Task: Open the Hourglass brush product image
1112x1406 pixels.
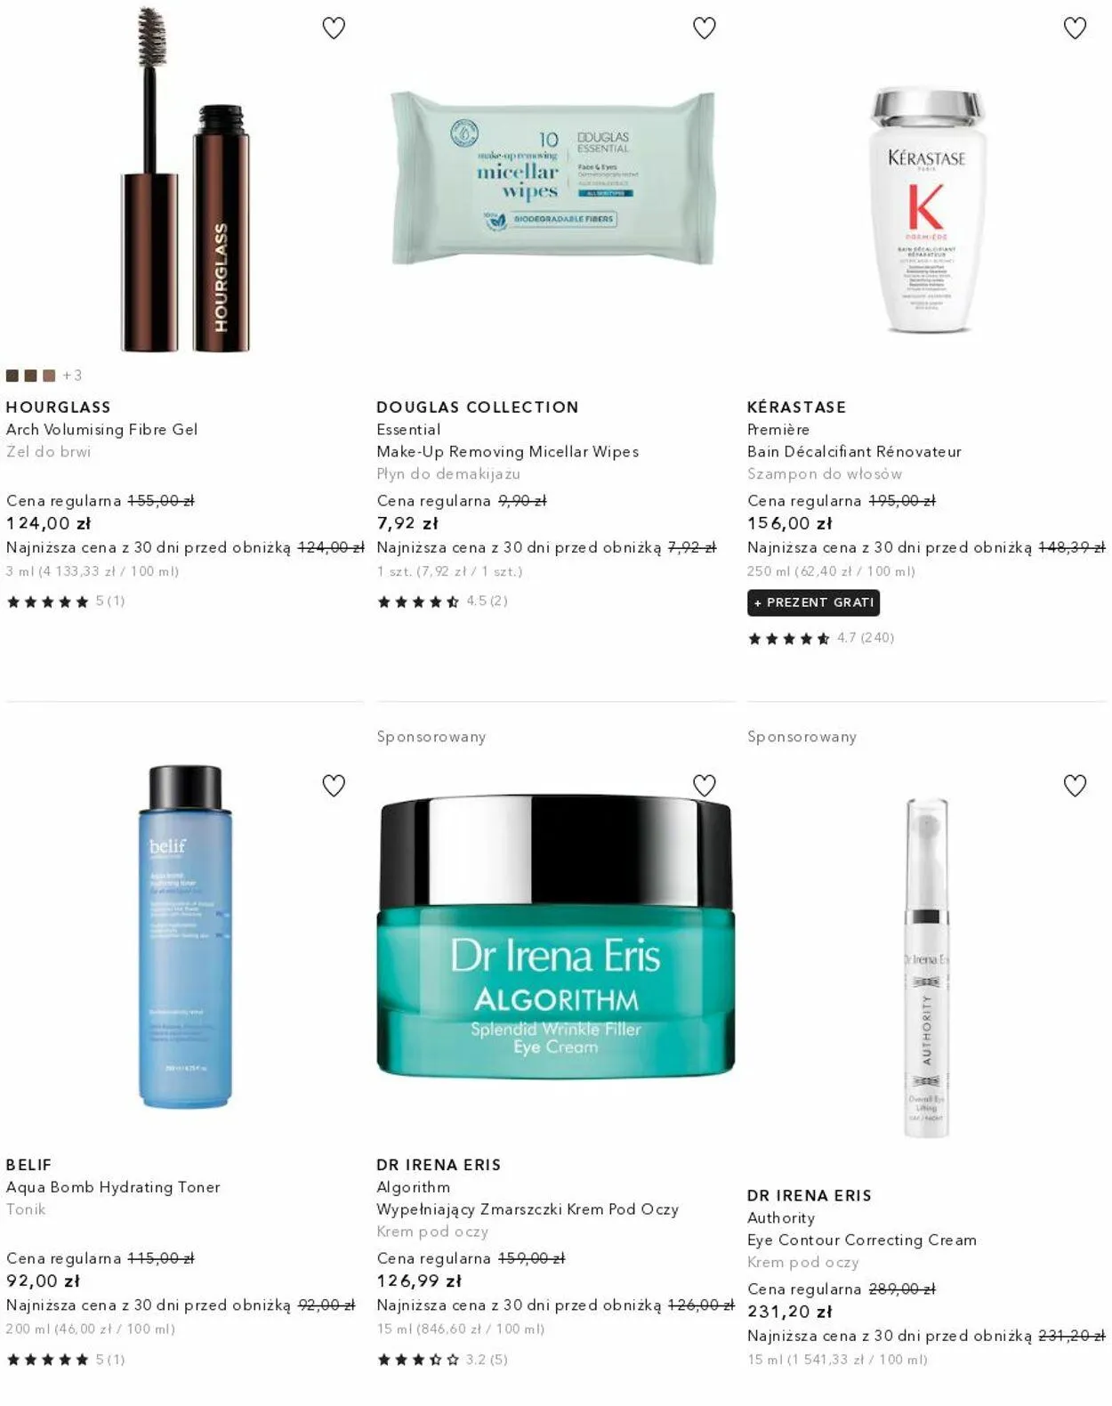Action: point(185,180)
